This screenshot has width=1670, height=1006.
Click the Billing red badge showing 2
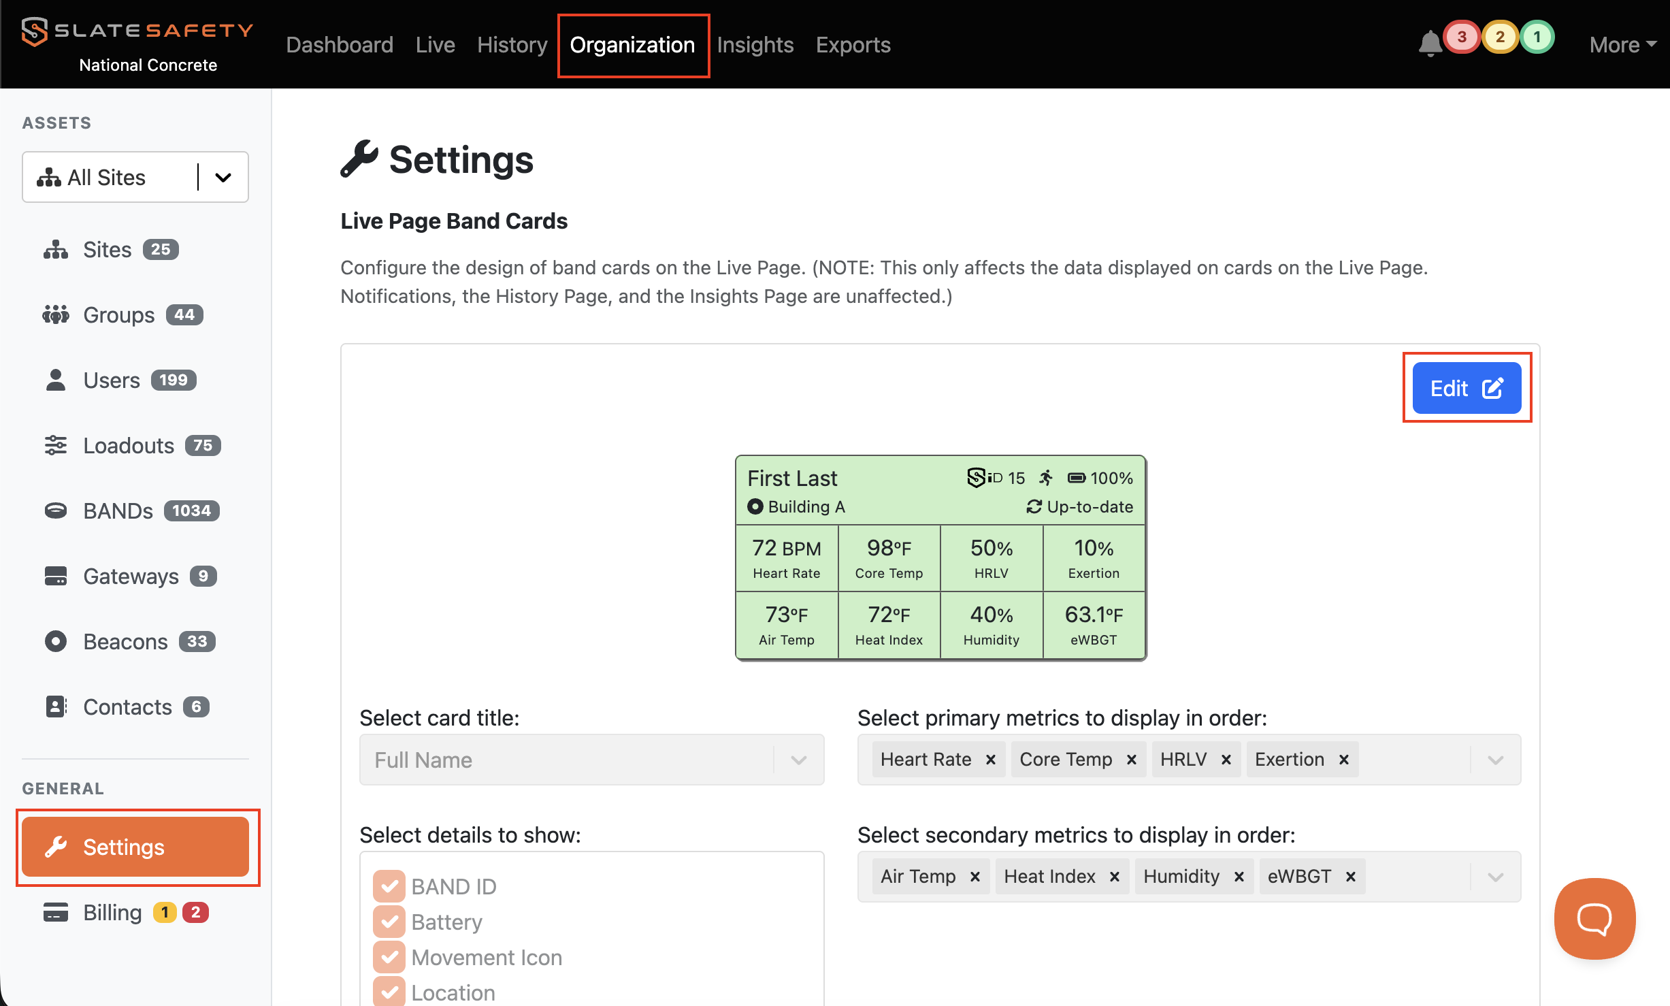[196, 912]
